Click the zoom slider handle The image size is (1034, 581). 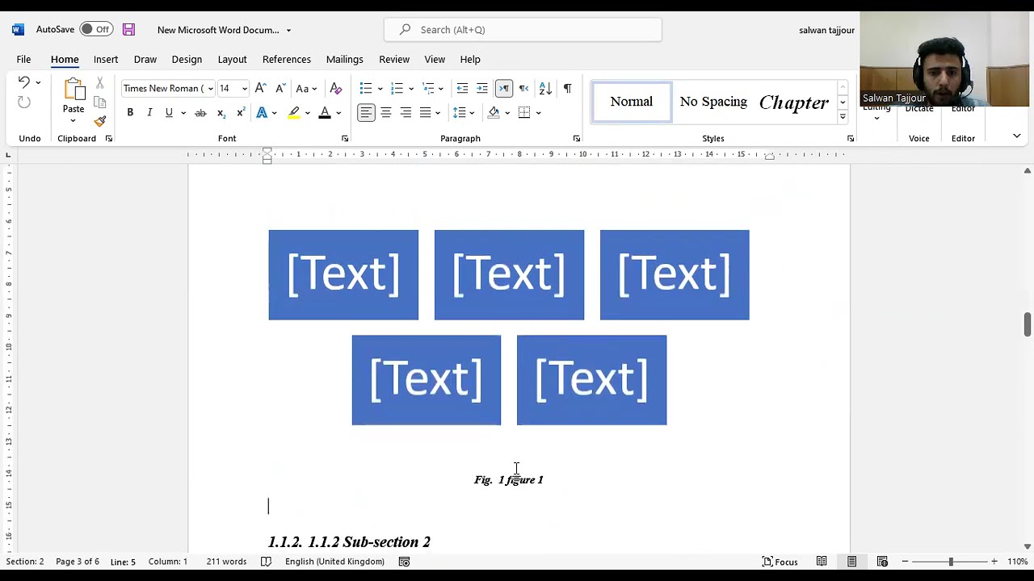click(x=951, y=562)
